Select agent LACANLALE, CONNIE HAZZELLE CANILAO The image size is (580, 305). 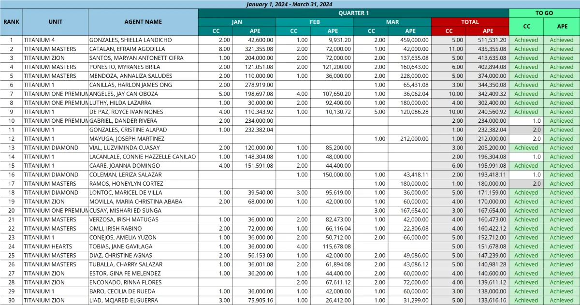click(x=143, y=157)
